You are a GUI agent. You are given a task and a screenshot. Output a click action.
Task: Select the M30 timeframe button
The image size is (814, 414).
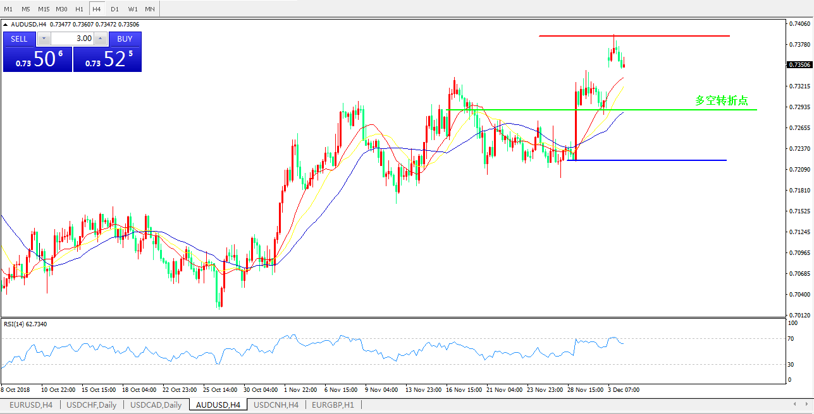pos(61,9)
